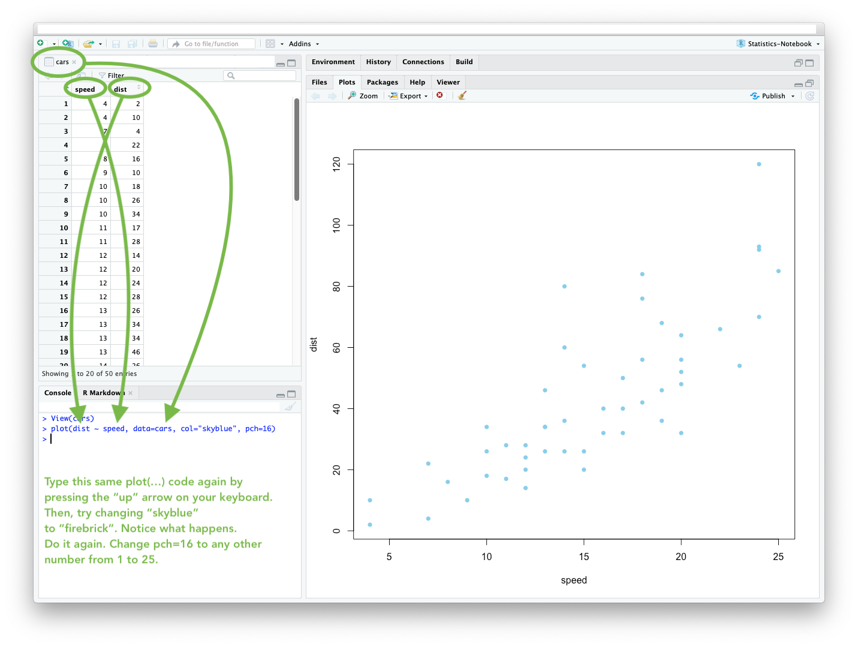The width and height of the screenshot is (858, 647).
Task: Open the Export dropdown in Plots pane
Action: [409, 96]
